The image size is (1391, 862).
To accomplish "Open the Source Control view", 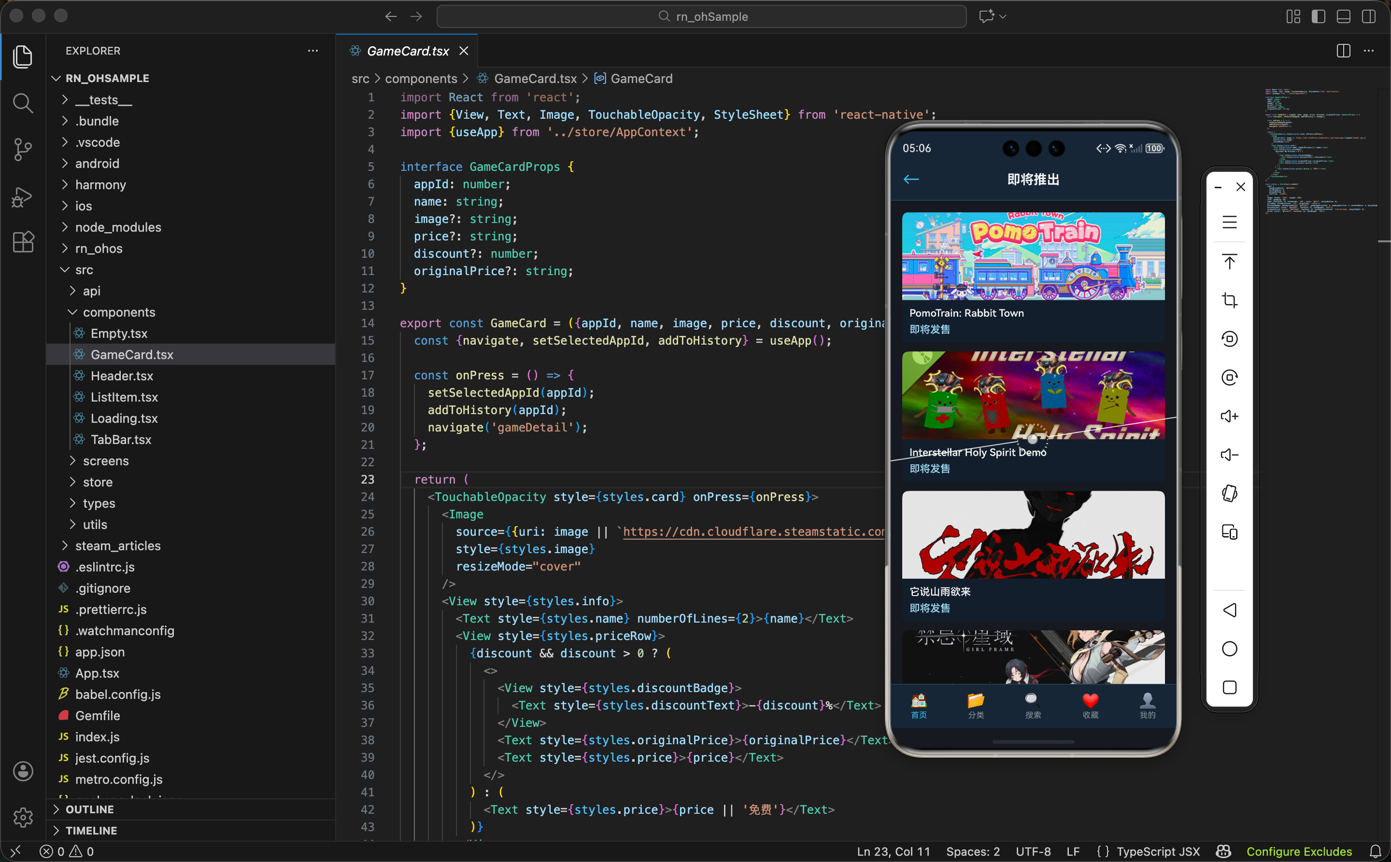I will click(x=22, y=149).
